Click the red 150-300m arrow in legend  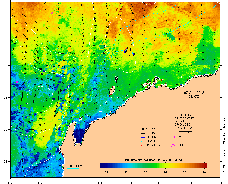(x=143, y=146)
